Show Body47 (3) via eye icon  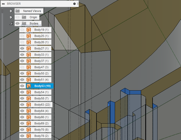click(22, 67)
